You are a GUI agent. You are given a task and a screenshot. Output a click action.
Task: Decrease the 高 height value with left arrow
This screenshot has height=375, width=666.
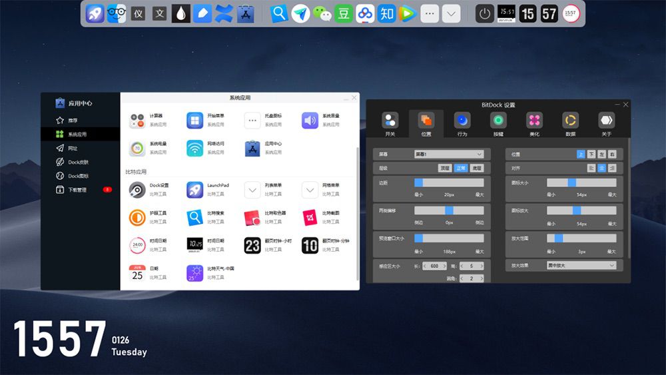(462, 266)
